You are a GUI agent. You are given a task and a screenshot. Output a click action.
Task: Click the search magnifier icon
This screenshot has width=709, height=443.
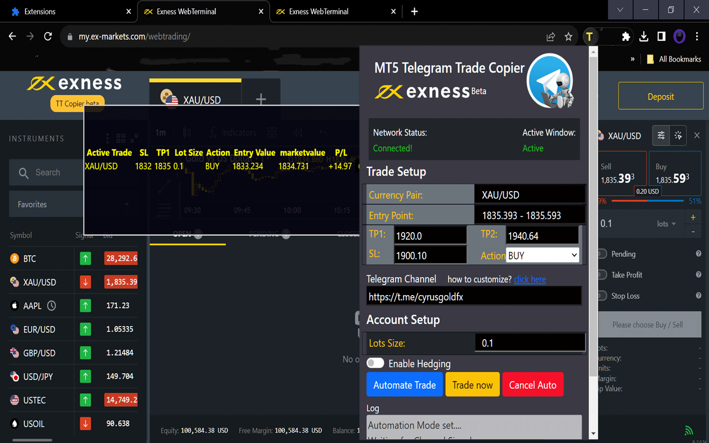pos(23,173)
